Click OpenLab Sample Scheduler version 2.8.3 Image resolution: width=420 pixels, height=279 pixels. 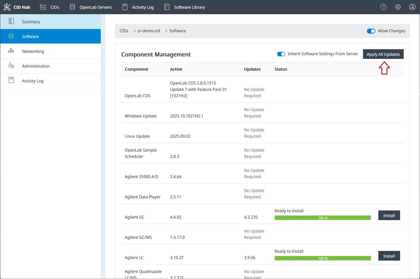175,156
